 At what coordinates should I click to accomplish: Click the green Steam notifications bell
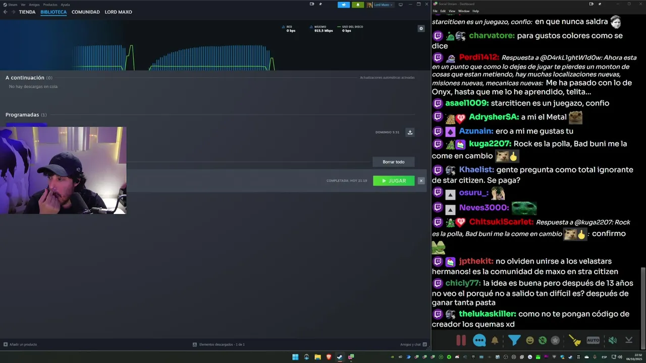tap(358, 5)
